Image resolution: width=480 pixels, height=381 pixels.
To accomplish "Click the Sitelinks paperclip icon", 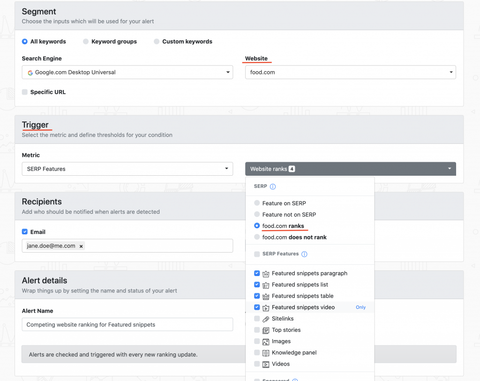I will 266,319.
